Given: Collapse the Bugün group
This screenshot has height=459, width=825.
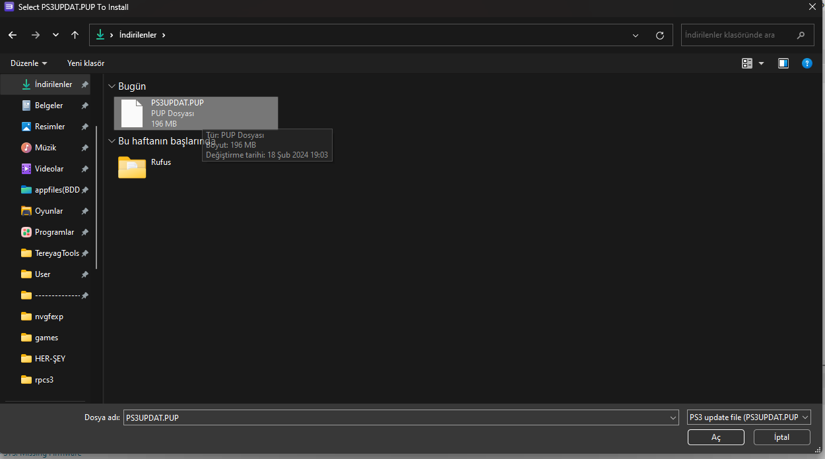Looking at the screenshot, I should pyautogui.click(x=112, y=86).
